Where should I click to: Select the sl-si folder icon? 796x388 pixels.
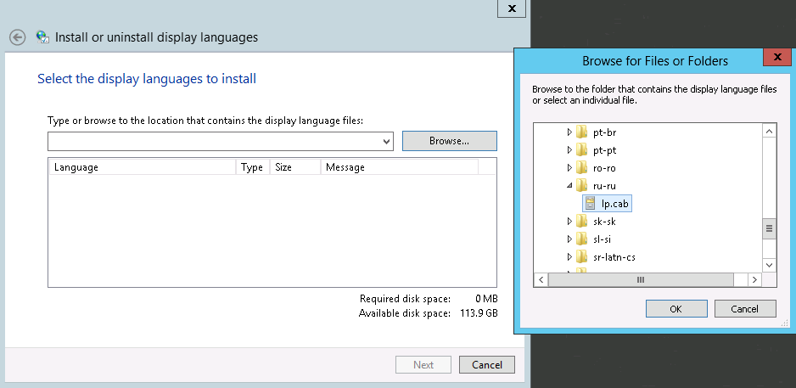[582, 239]
